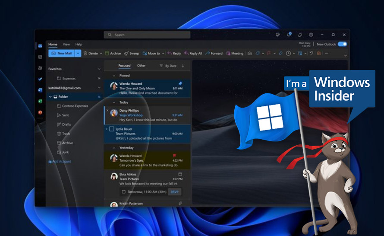Open the chat note icon in title bar
The width and height of the screenshot is (384, 236).
278,35
